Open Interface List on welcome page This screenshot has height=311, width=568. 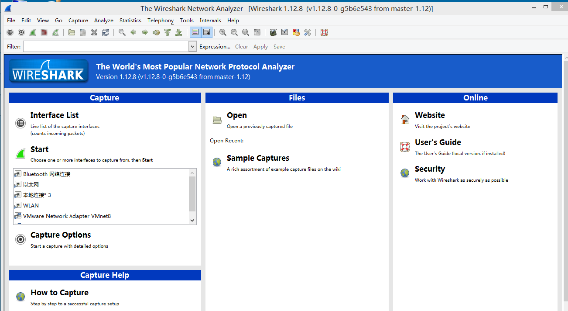pos(55,115)
